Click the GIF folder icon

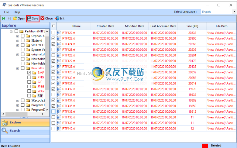coord(34,82)
